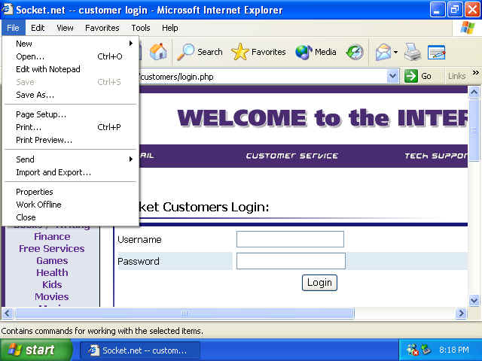The height and width of the screenshot is (361, 482).
Task: Open the Favorites menu in menu bar
Action: pos(102,28)
